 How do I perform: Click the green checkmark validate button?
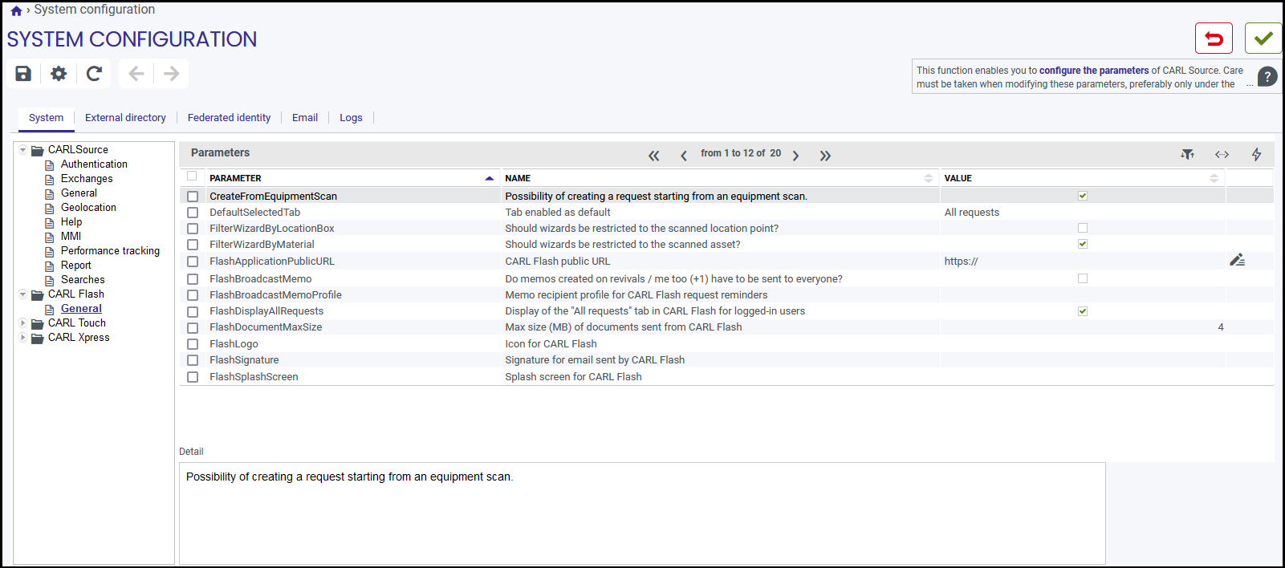click(1263, 39)
